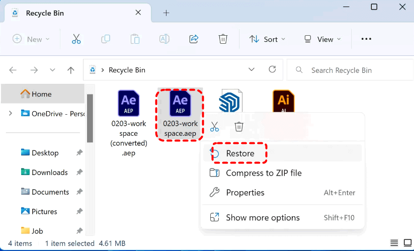Click Show more options
The width and height of the screenshot is (414, 251).
click(262, 218)
